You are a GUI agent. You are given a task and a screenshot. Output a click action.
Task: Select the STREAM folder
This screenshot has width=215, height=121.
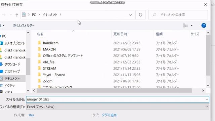pyautogui.click(x=49, y=68)
